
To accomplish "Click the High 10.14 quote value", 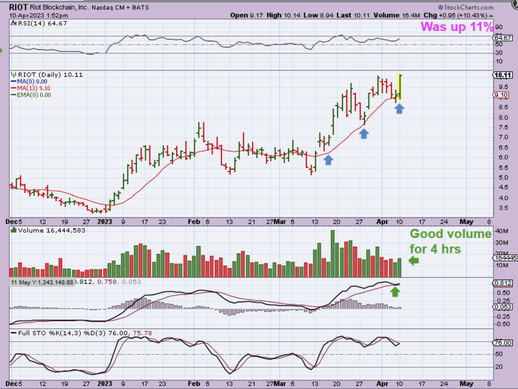I will (283, 15).
